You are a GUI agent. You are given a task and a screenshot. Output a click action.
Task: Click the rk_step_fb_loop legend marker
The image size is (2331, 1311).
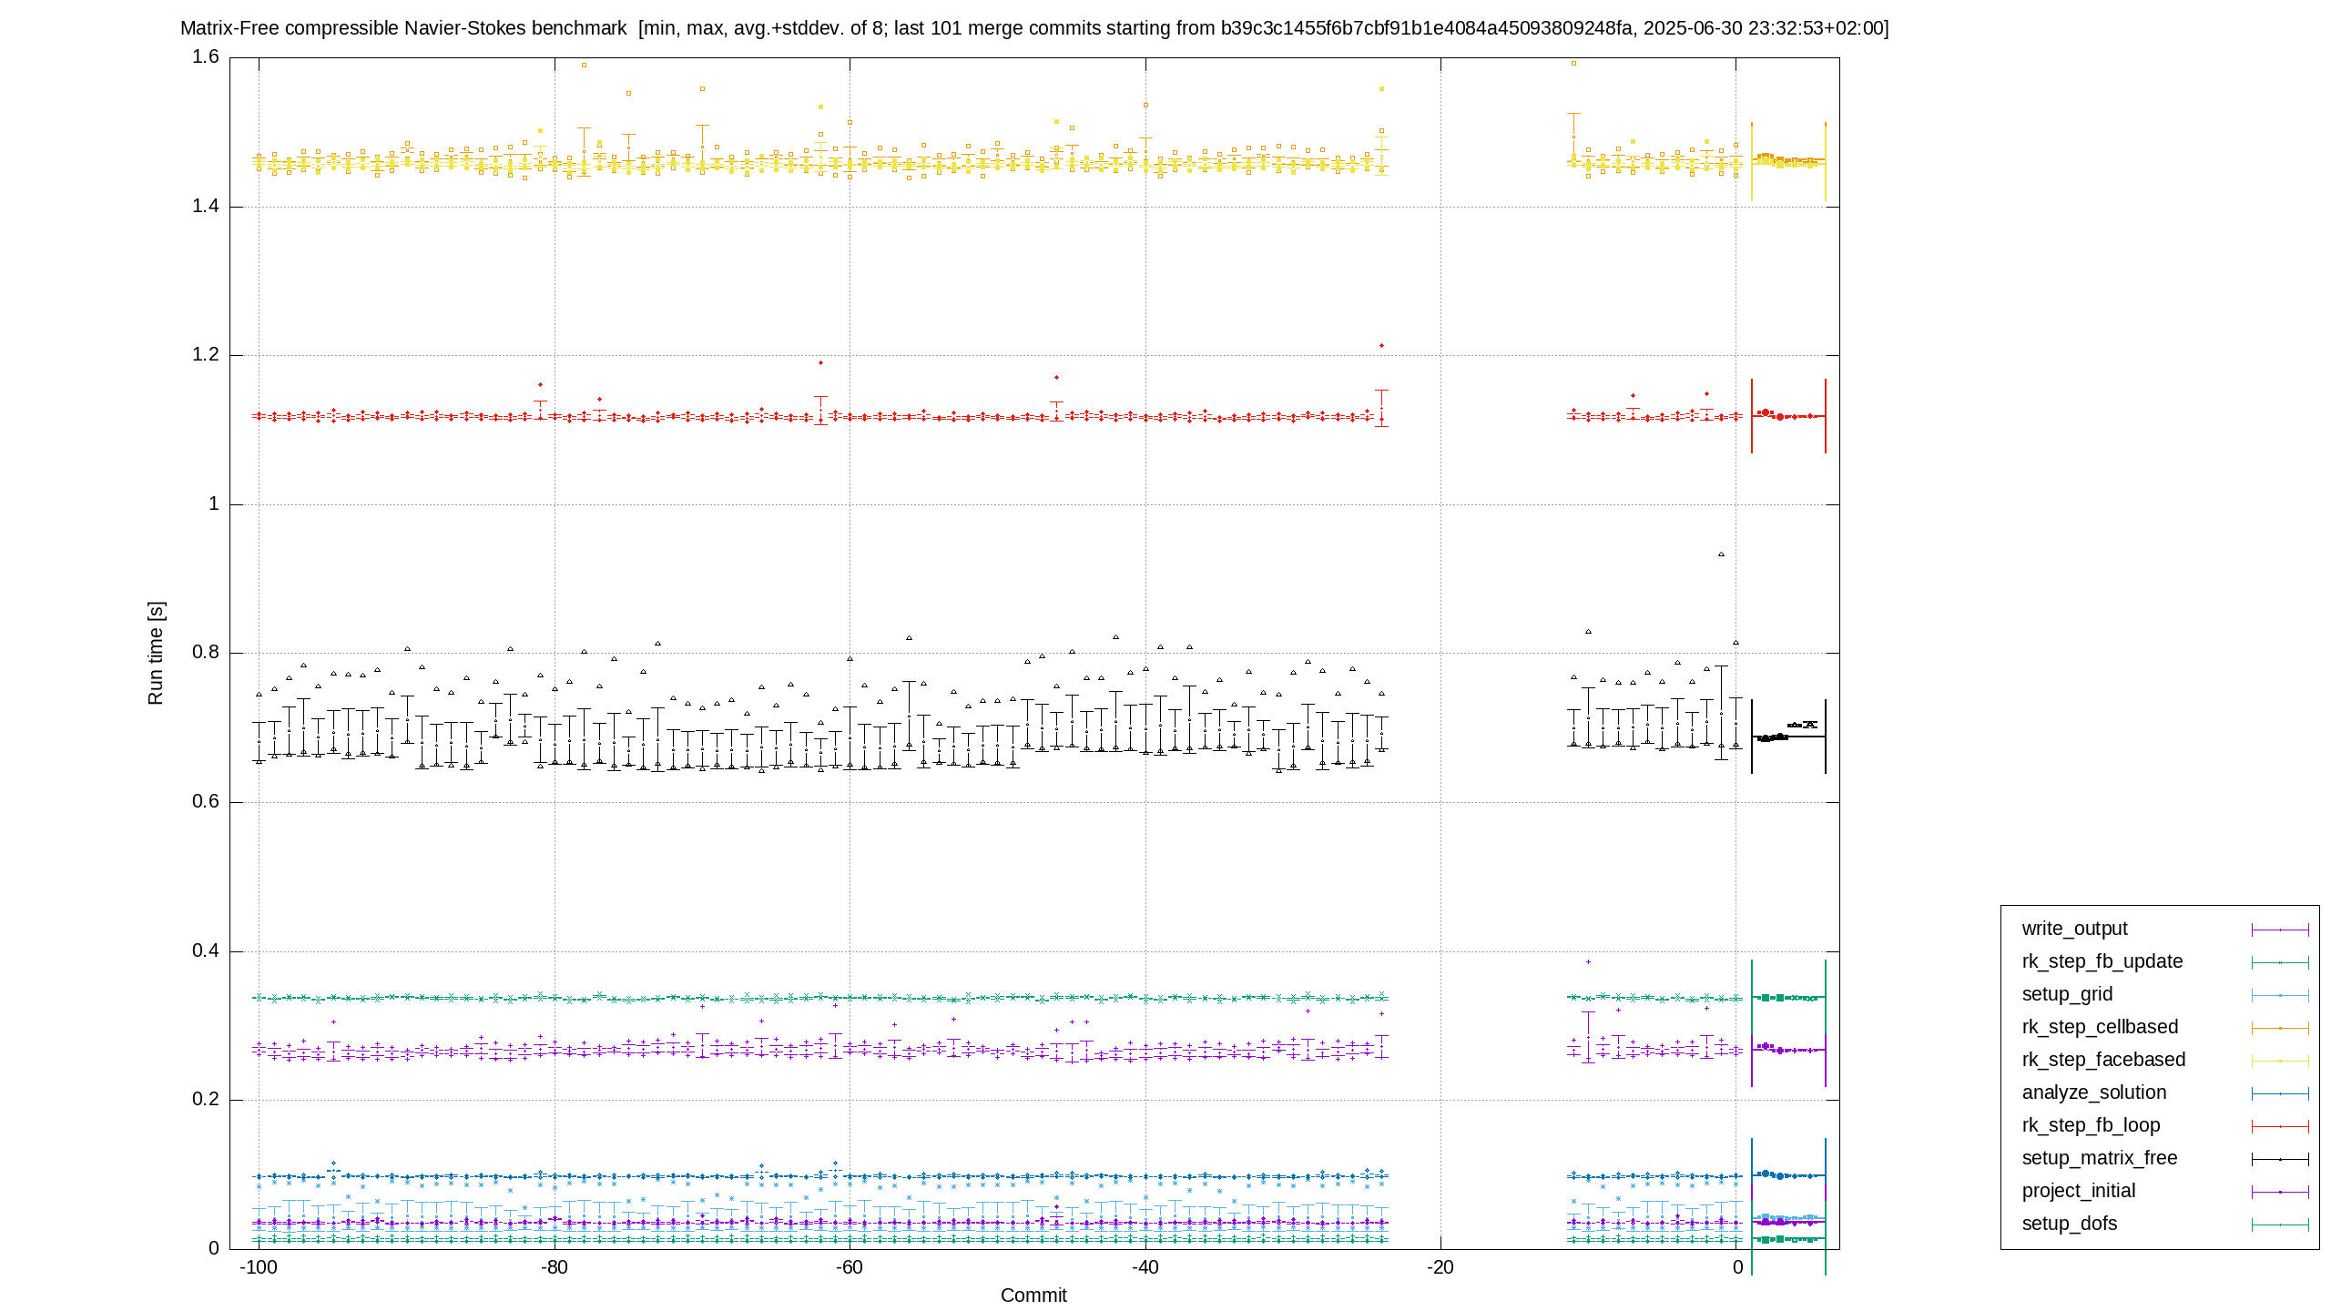[2280, 1126]
